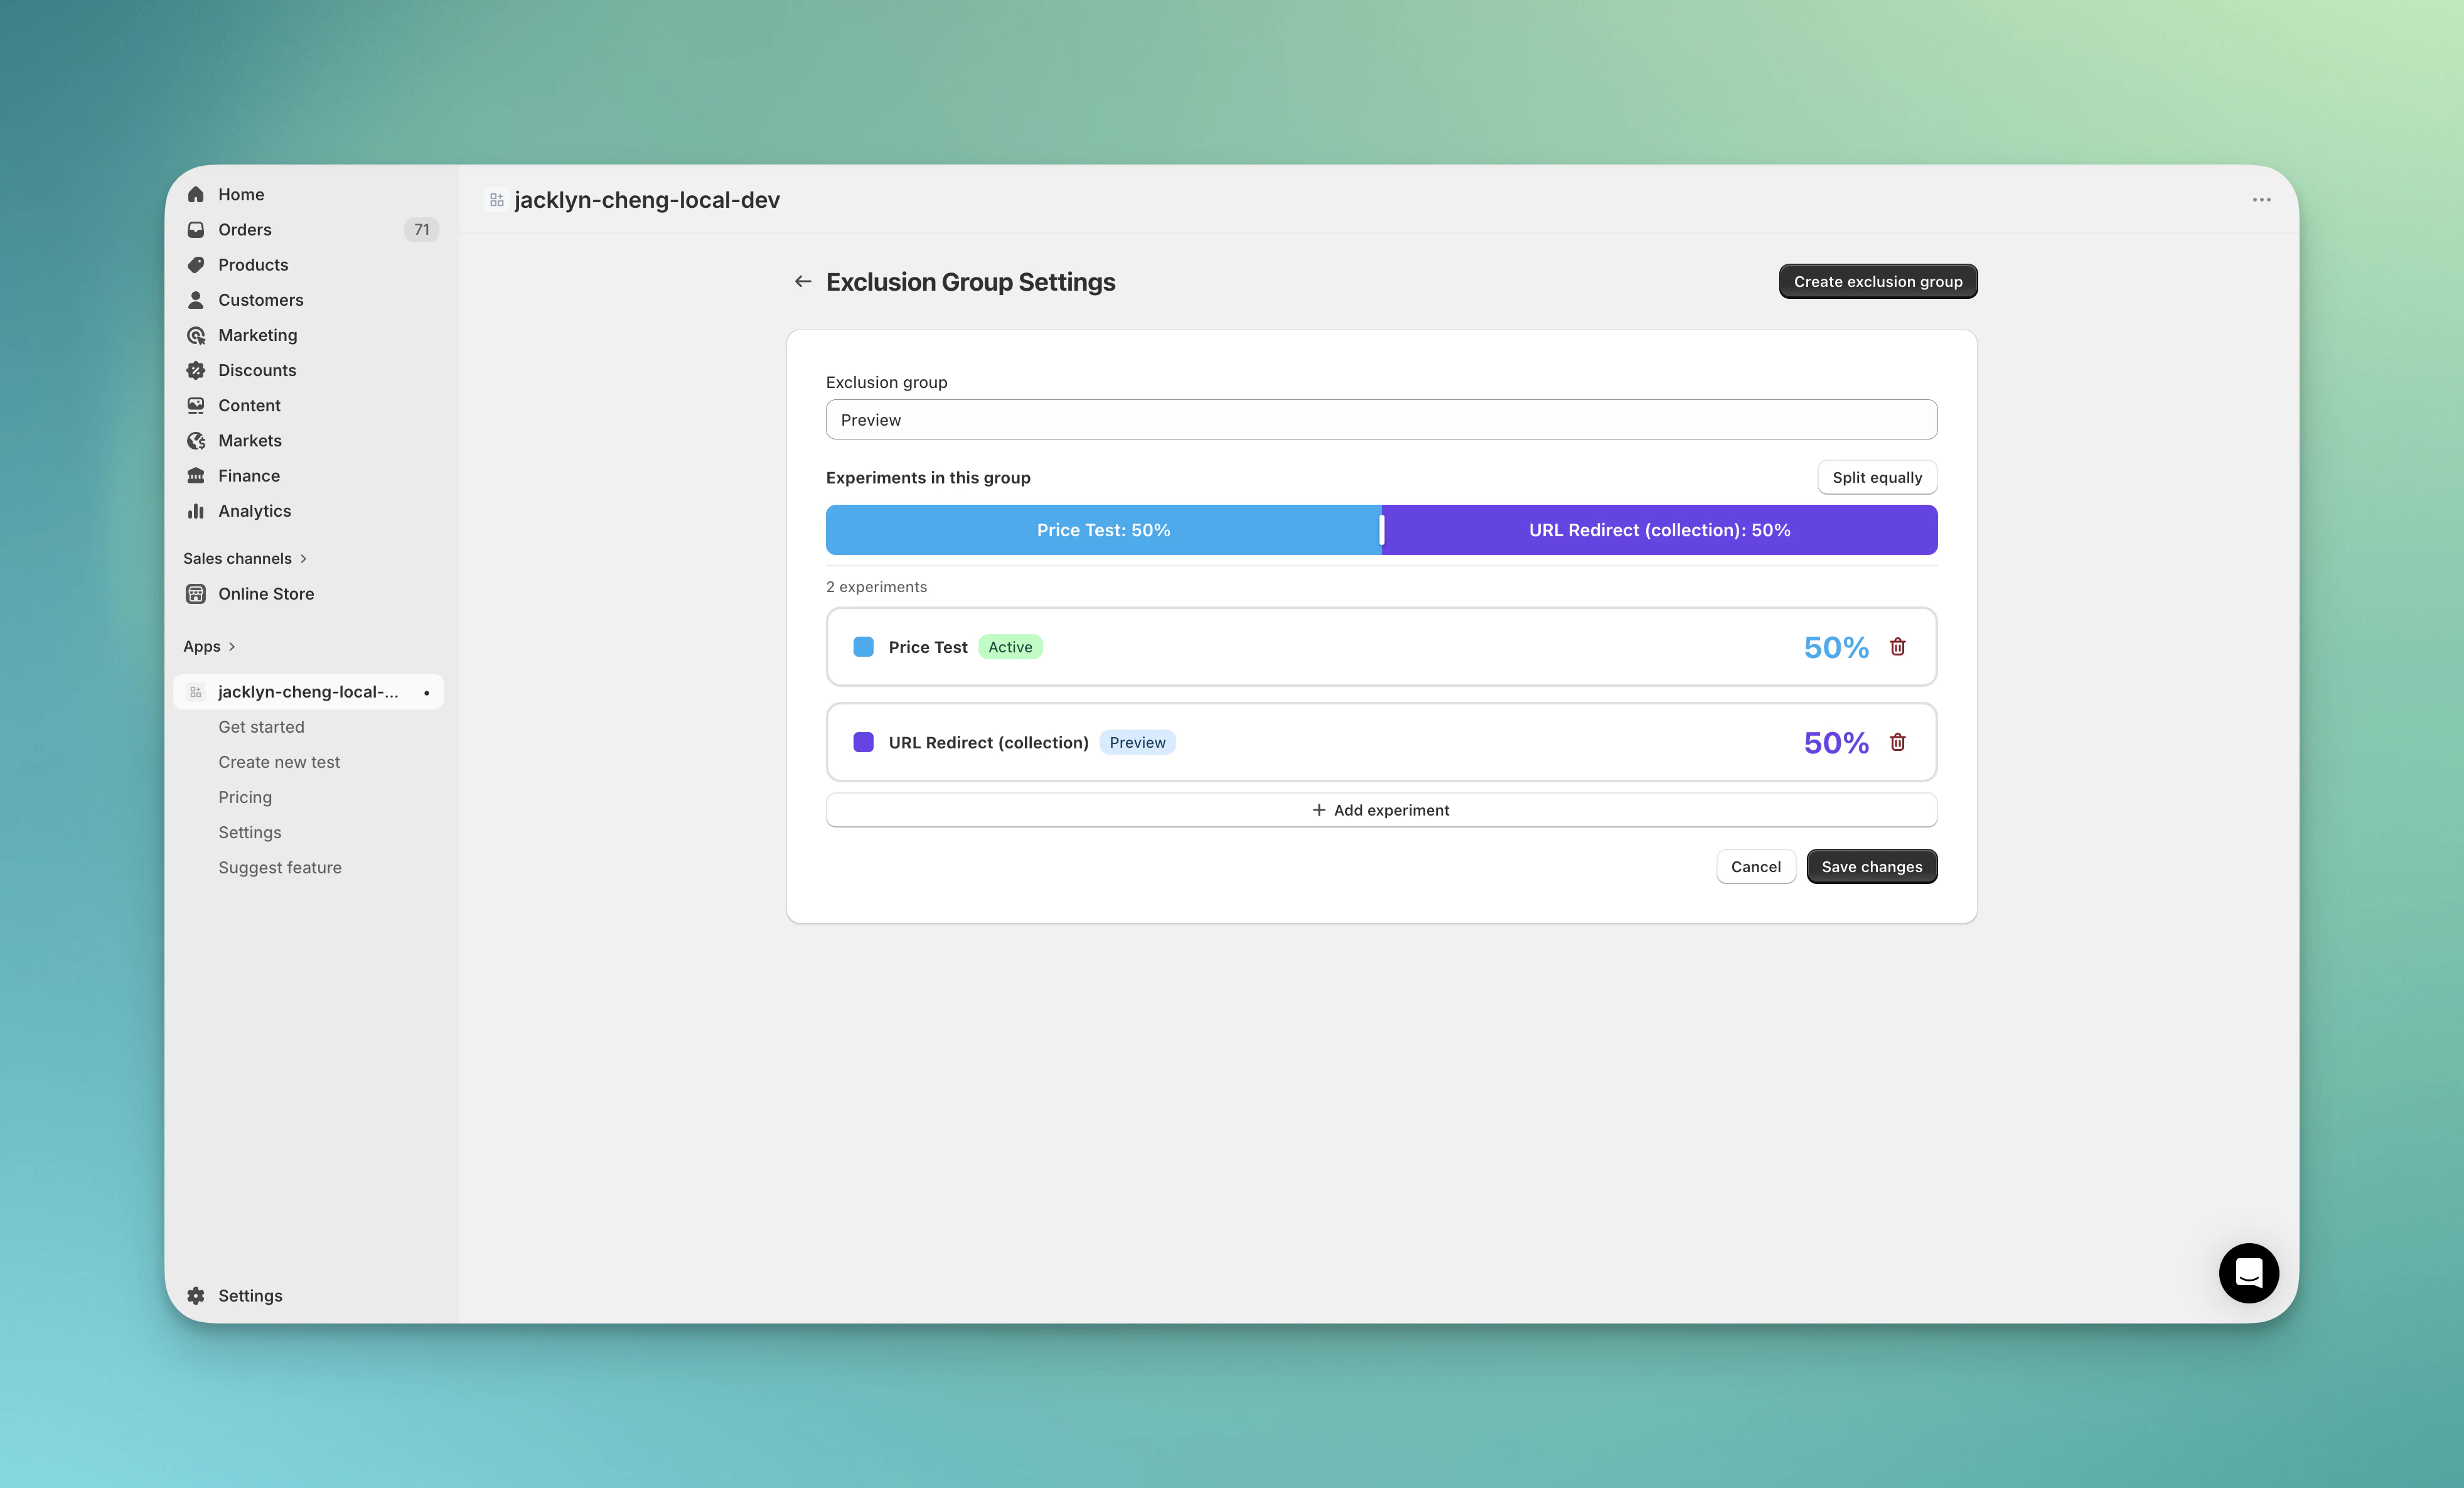Expand the Apps section
The width and height of the screenshot is (2464, 1488).
[x=209, y=647]
